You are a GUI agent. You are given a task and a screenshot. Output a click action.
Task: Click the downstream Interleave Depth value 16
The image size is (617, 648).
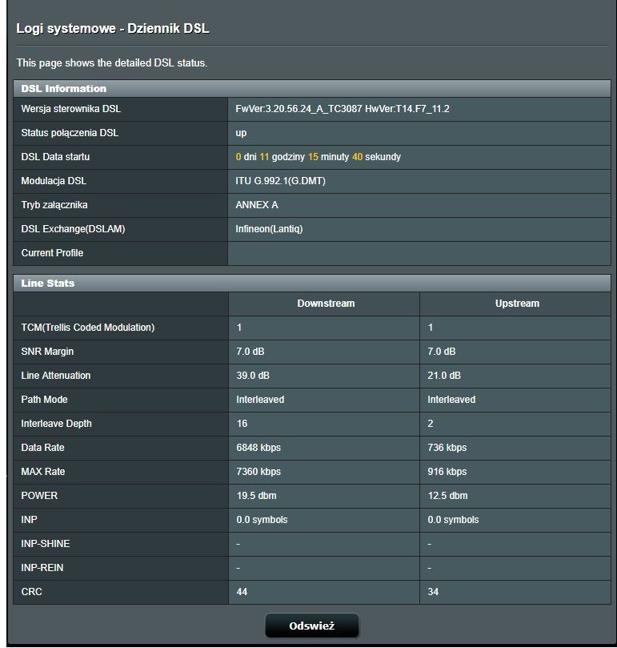(242, 424)
